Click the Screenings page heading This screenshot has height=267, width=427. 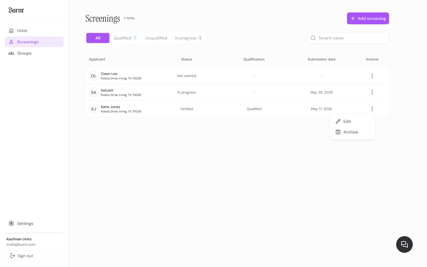point(103,18)
